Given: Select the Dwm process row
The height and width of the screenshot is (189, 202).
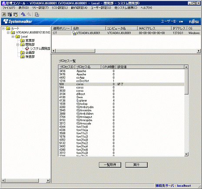Looking at the screenshot, I should [x=121, y=97].
